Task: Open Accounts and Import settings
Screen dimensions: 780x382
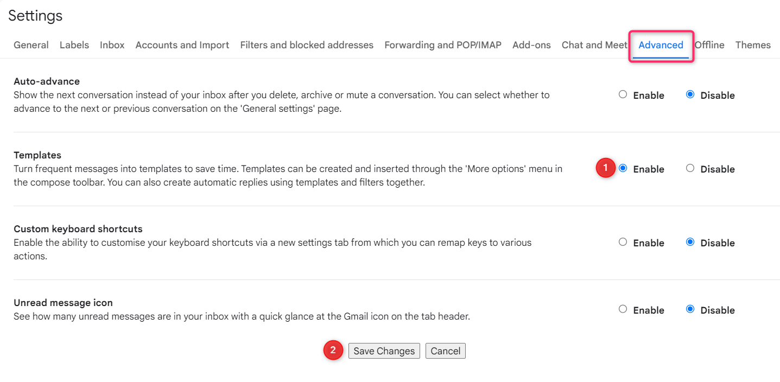Action: click(x=182, y=45)
